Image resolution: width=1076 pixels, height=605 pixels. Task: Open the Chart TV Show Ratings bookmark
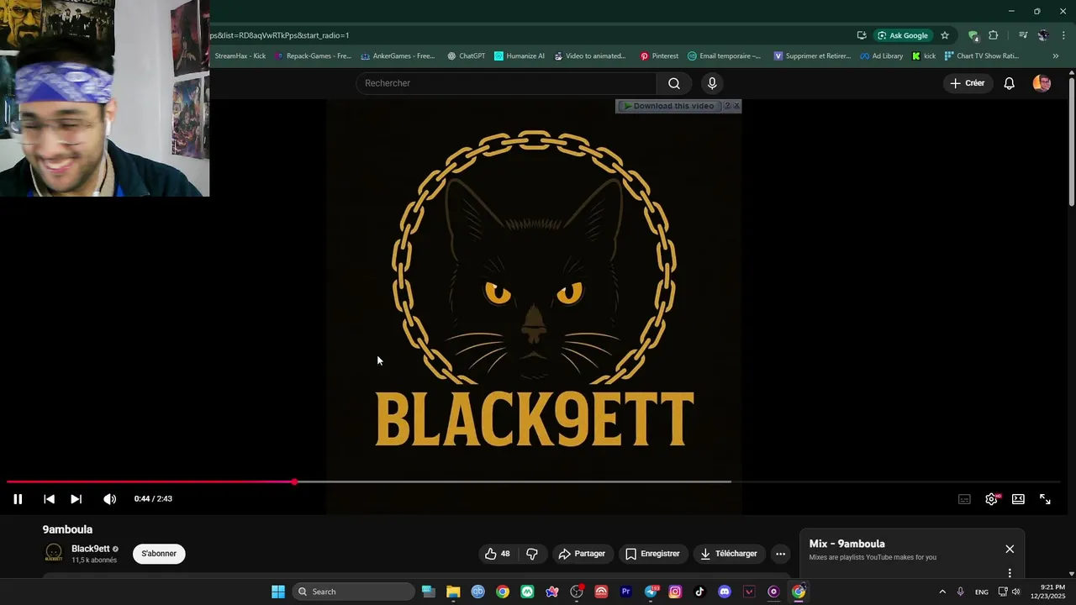(982, 56)
